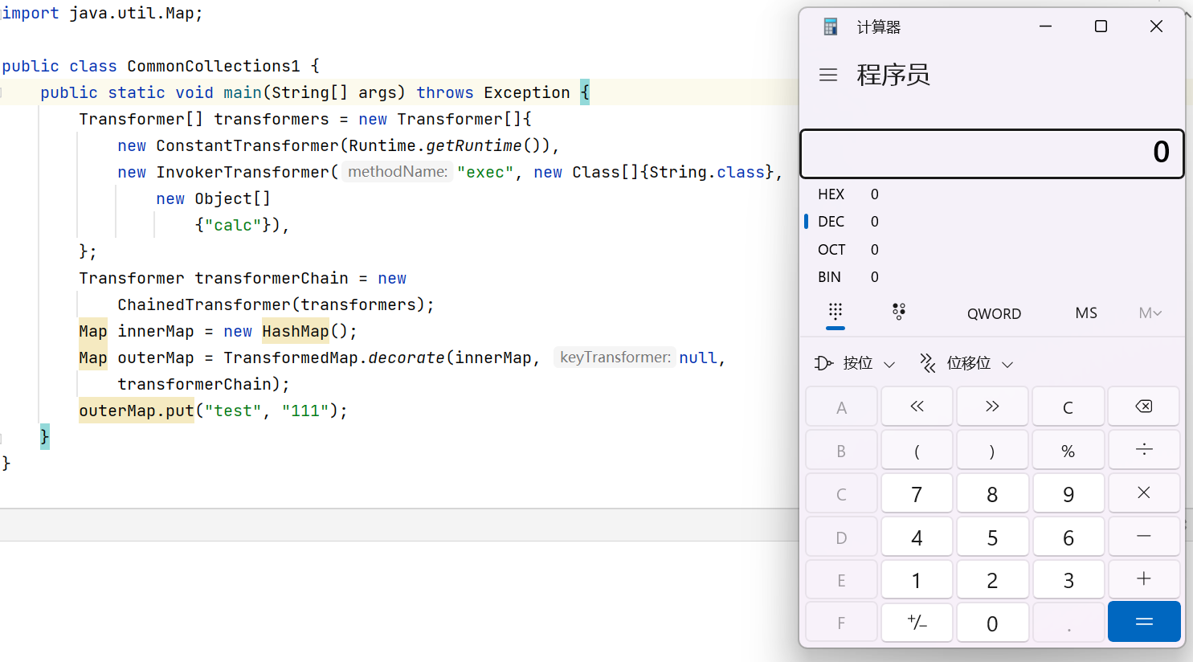Click digit 8 on the keypad

(x=992, y=493)
